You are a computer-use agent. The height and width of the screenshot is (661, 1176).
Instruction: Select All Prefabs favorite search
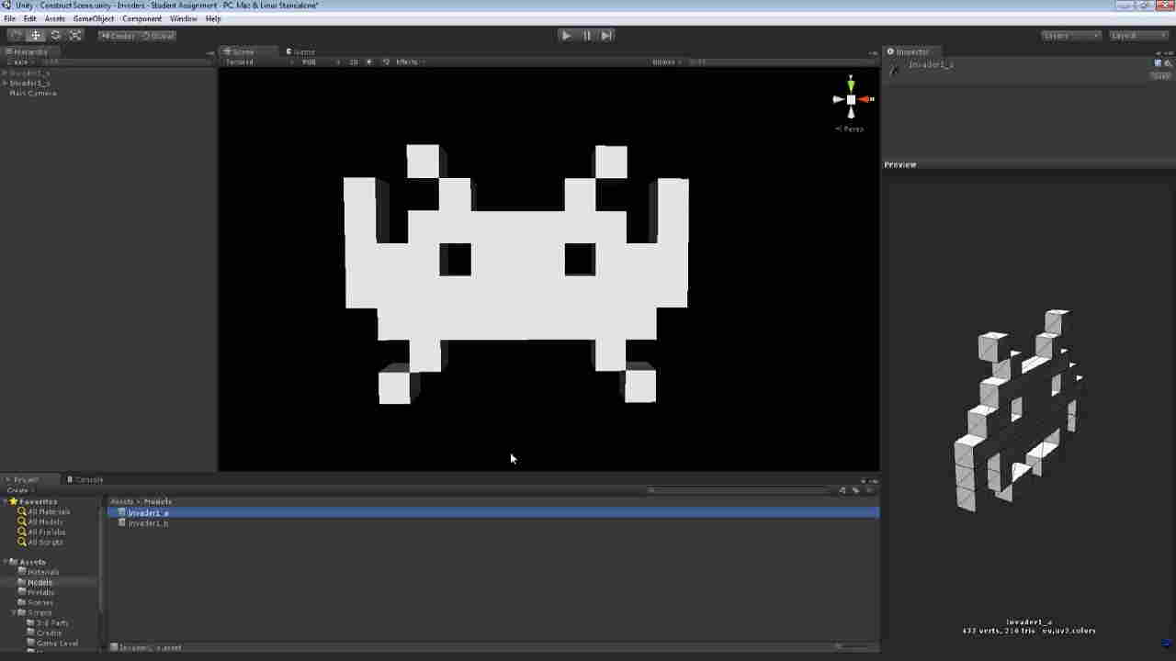(x=46, y=532)
